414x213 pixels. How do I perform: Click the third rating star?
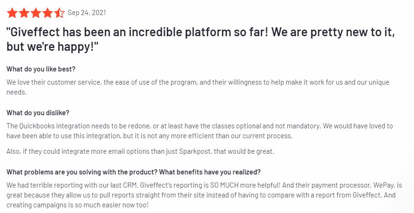click(36, 13)
